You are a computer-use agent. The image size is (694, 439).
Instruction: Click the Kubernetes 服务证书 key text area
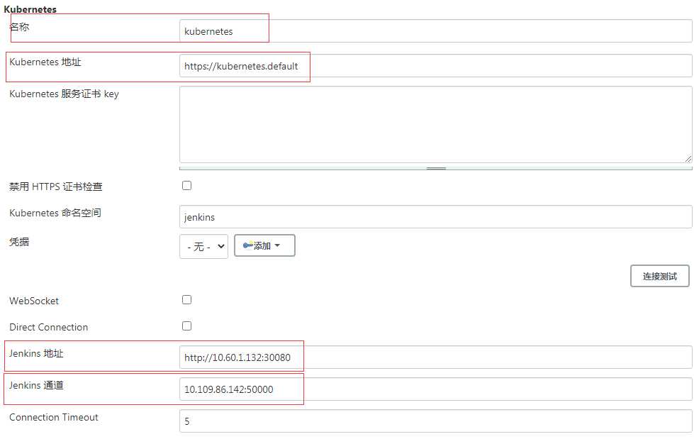pyautogui.click(x=435, y=125)
